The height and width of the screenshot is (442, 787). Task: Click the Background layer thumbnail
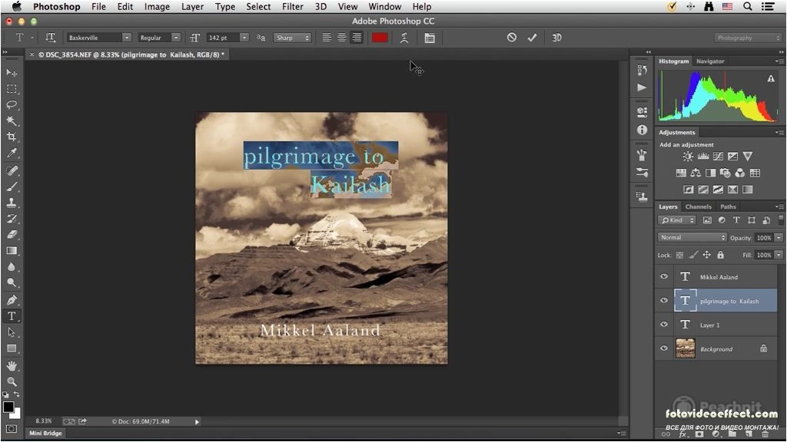685,348
